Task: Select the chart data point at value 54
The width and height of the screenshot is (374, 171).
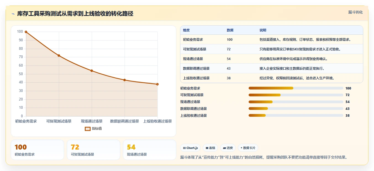Action: [x=92, y=71]
